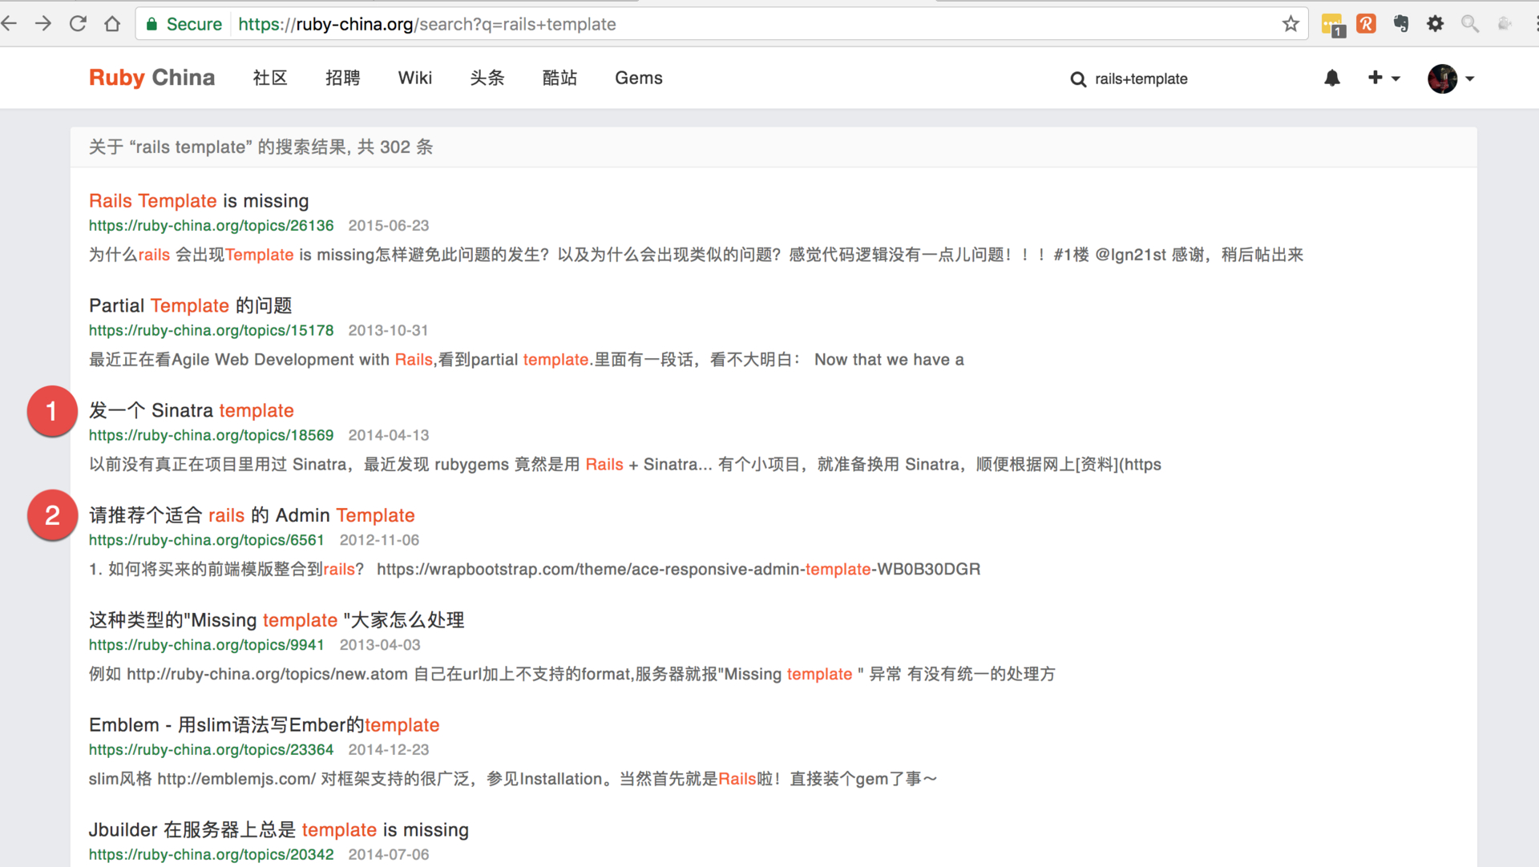This screenshot has height=867, width=1539.
Task: Go to Ruby China home logo
Action: (151, 78)
